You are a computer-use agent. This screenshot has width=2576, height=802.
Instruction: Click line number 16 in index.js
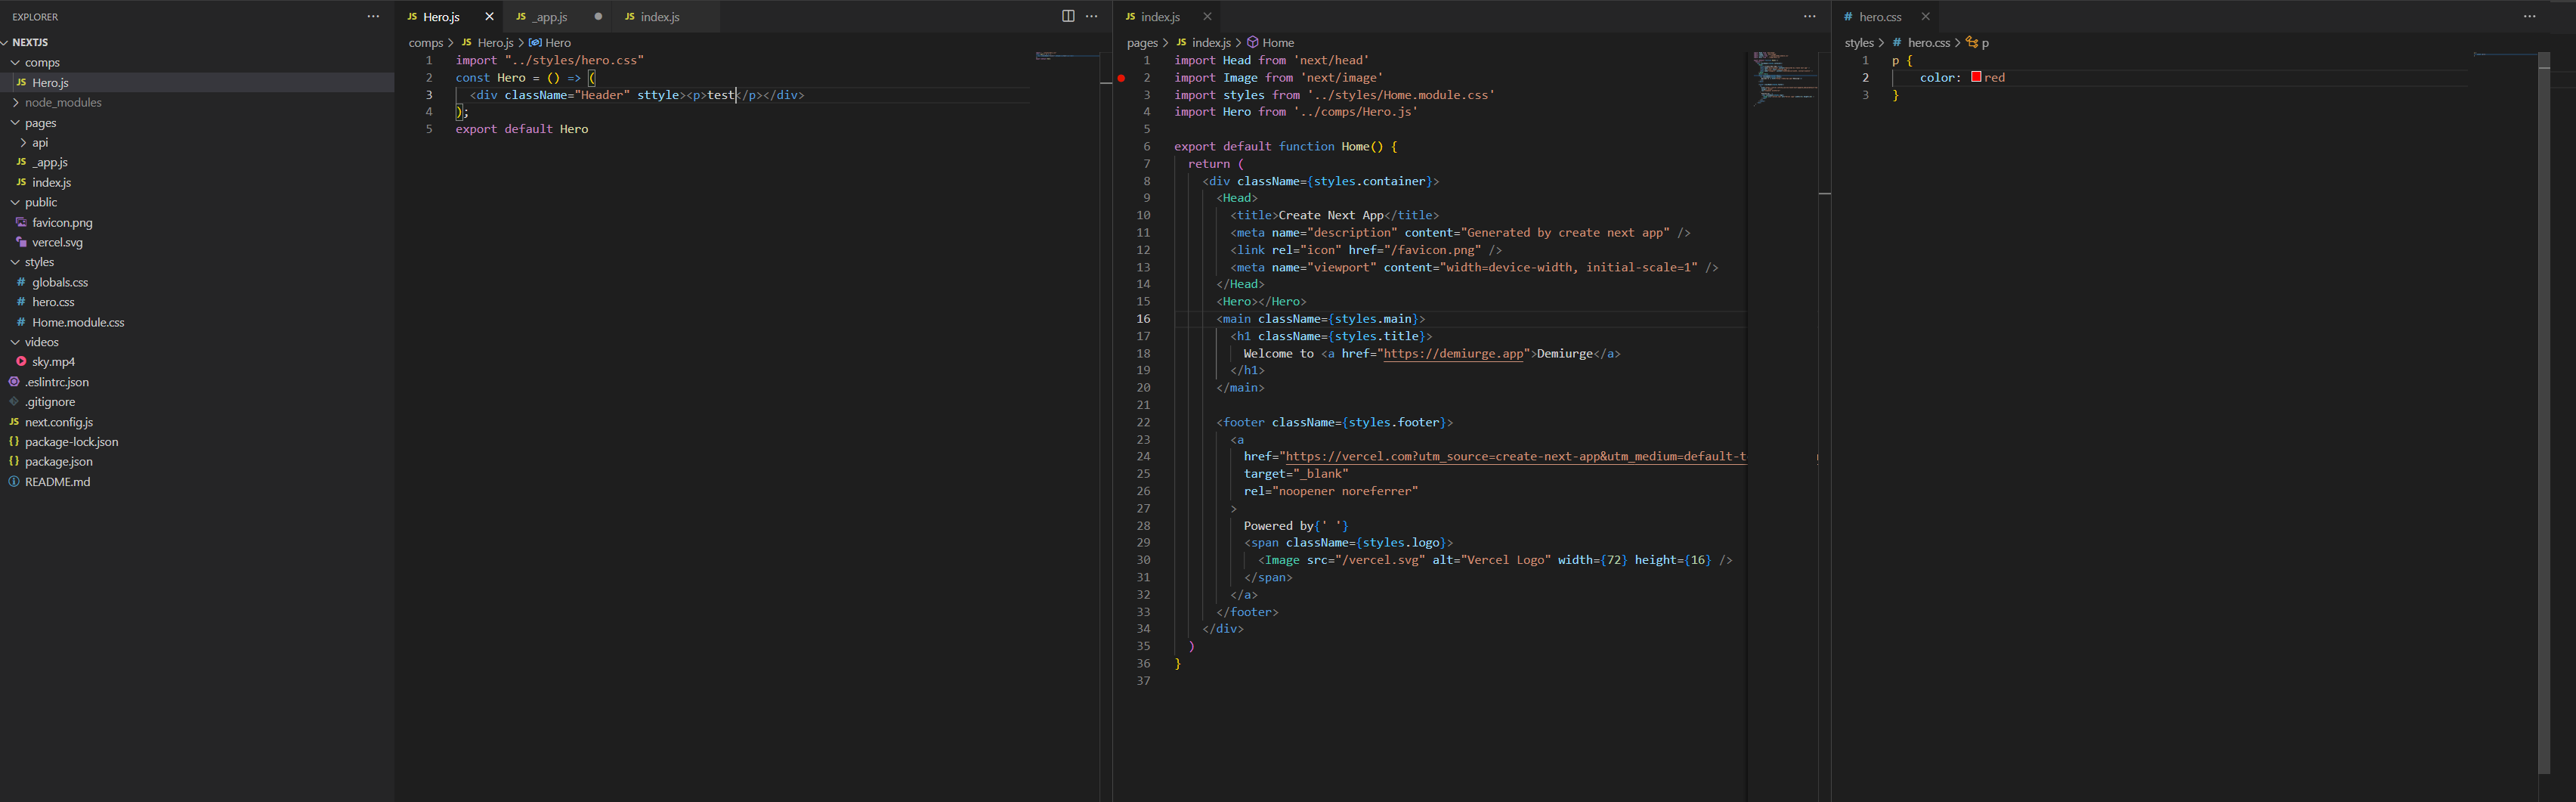1143,319
